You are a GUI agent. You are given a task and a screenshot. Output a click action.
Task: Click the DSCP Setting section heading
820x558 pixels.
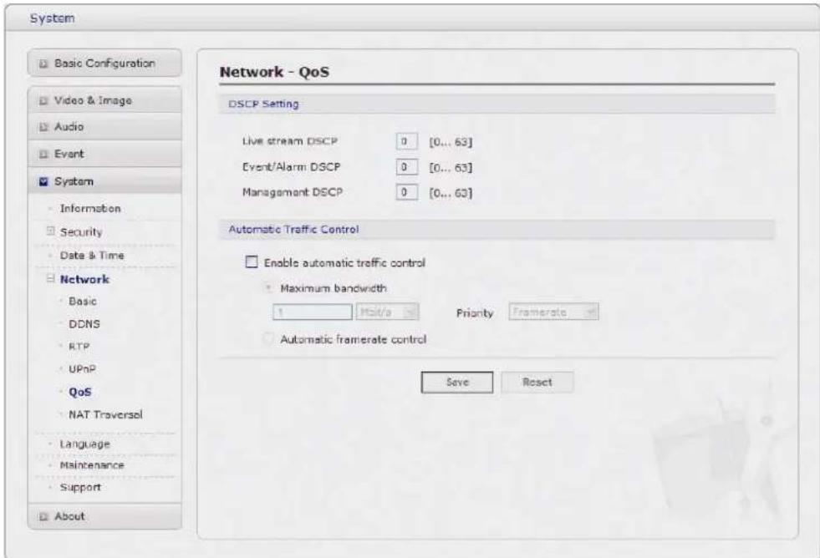tap(263, 104)
